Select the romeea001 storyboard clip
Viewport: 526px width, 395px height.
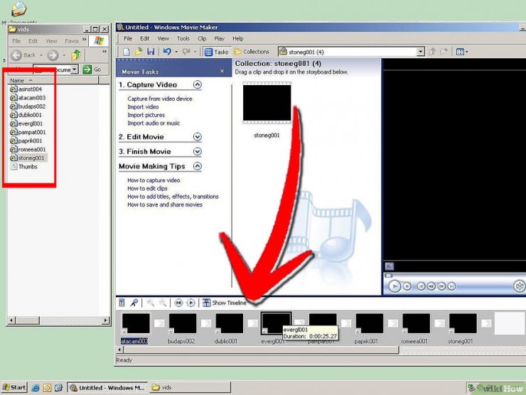[416, 323]
